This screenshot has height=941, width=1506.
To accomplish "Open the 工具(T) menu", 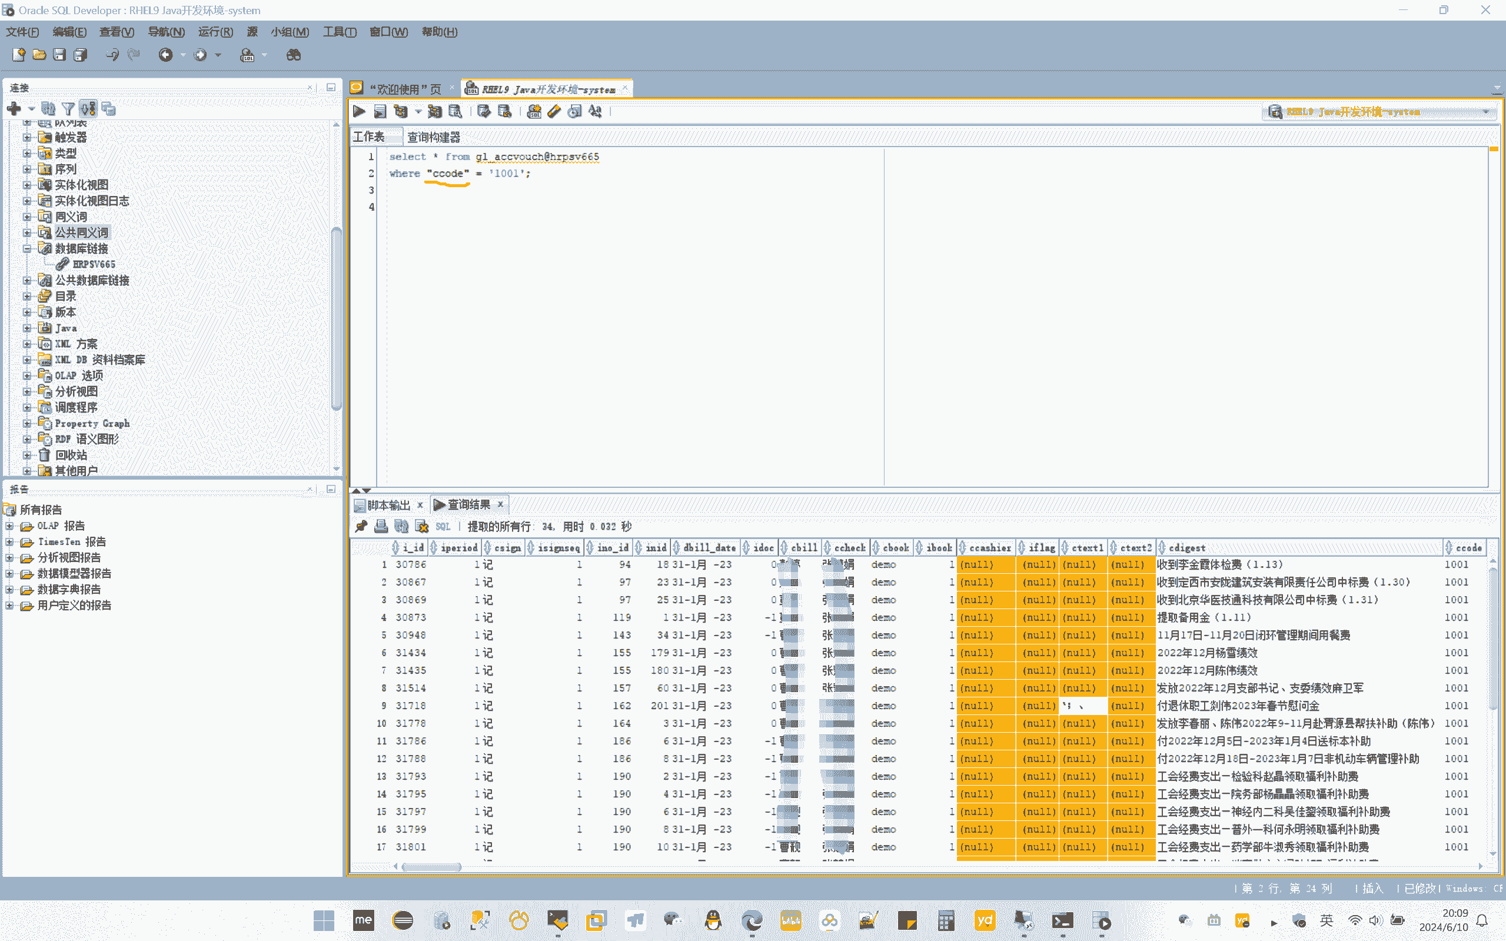I will [x=339, y=32].
